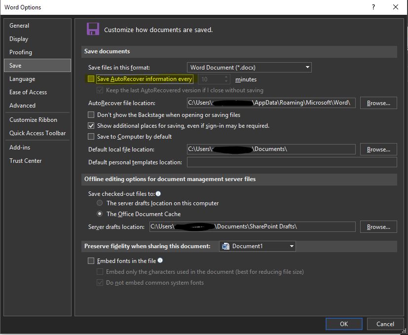Select The Office Document Cache option
The width and height of the screenshot is (408, 335).
(x=100, y=214)
